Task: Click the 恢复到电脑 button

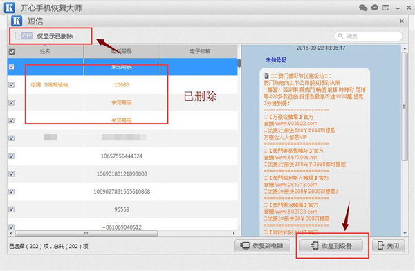Action: (x=262, y=246)
